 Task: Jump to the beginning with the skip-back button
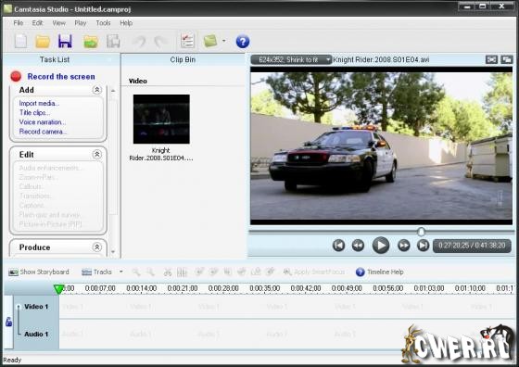338,246
